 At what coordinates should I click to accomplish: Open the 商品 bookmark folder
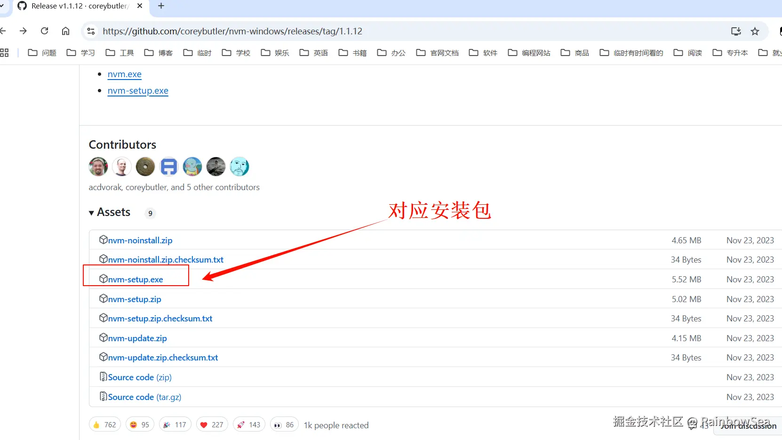575,53
